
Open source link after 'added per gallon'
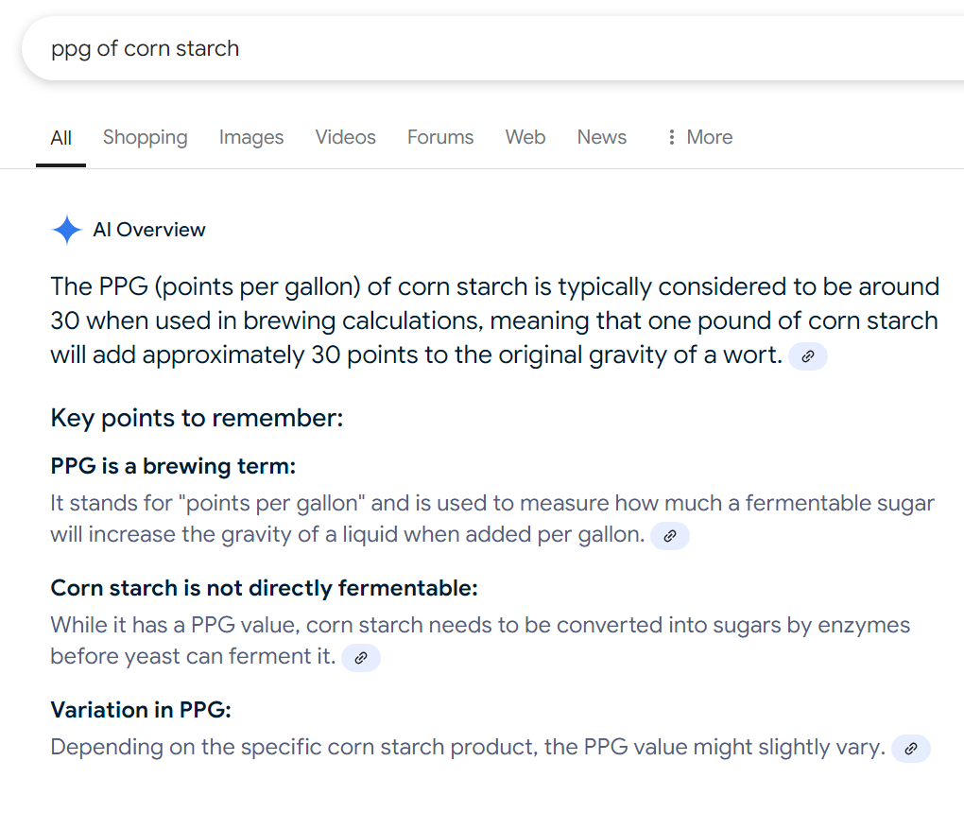pyautogui.click(x=670, y=536)
